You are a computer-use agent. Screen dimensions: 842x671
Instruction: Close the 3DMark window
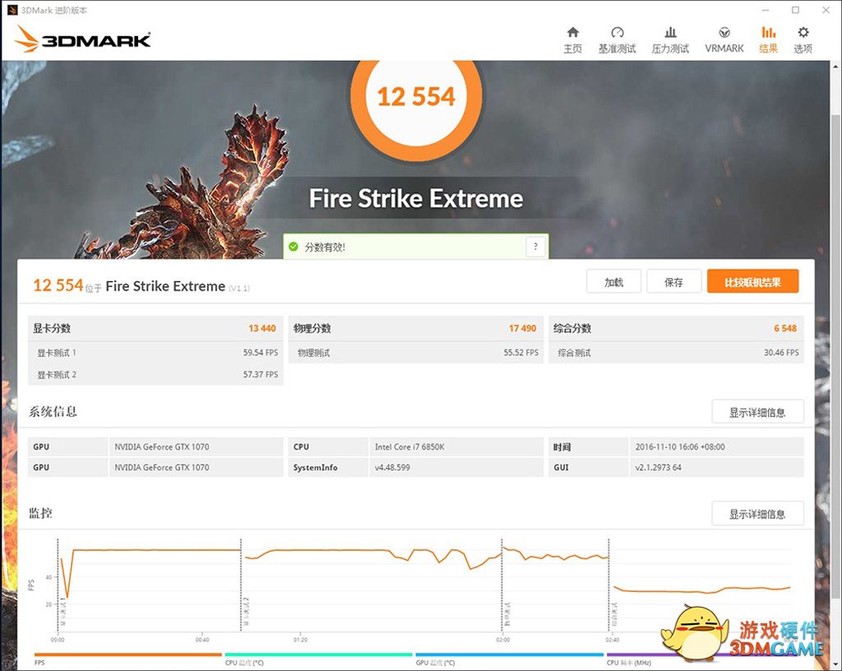pos(826,10)
